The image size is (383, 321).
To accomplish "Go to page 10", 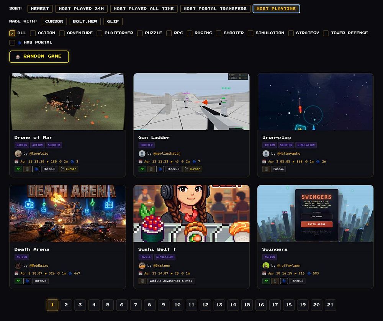I will coord(178,305).
